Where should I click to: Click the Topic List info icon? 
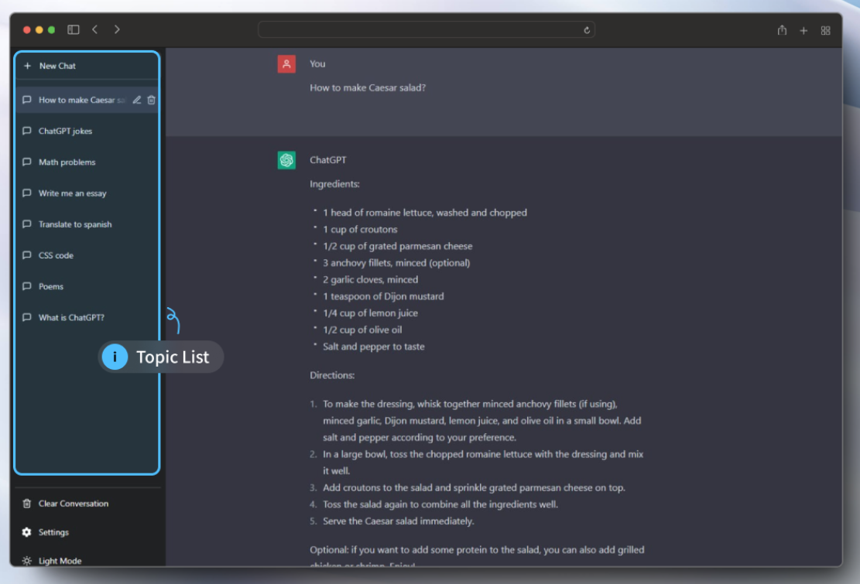pos(115,357)
